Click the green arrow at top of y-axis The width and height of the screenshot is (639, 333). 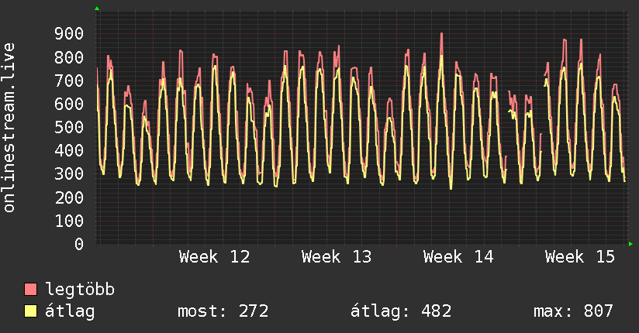coord(97,9)
